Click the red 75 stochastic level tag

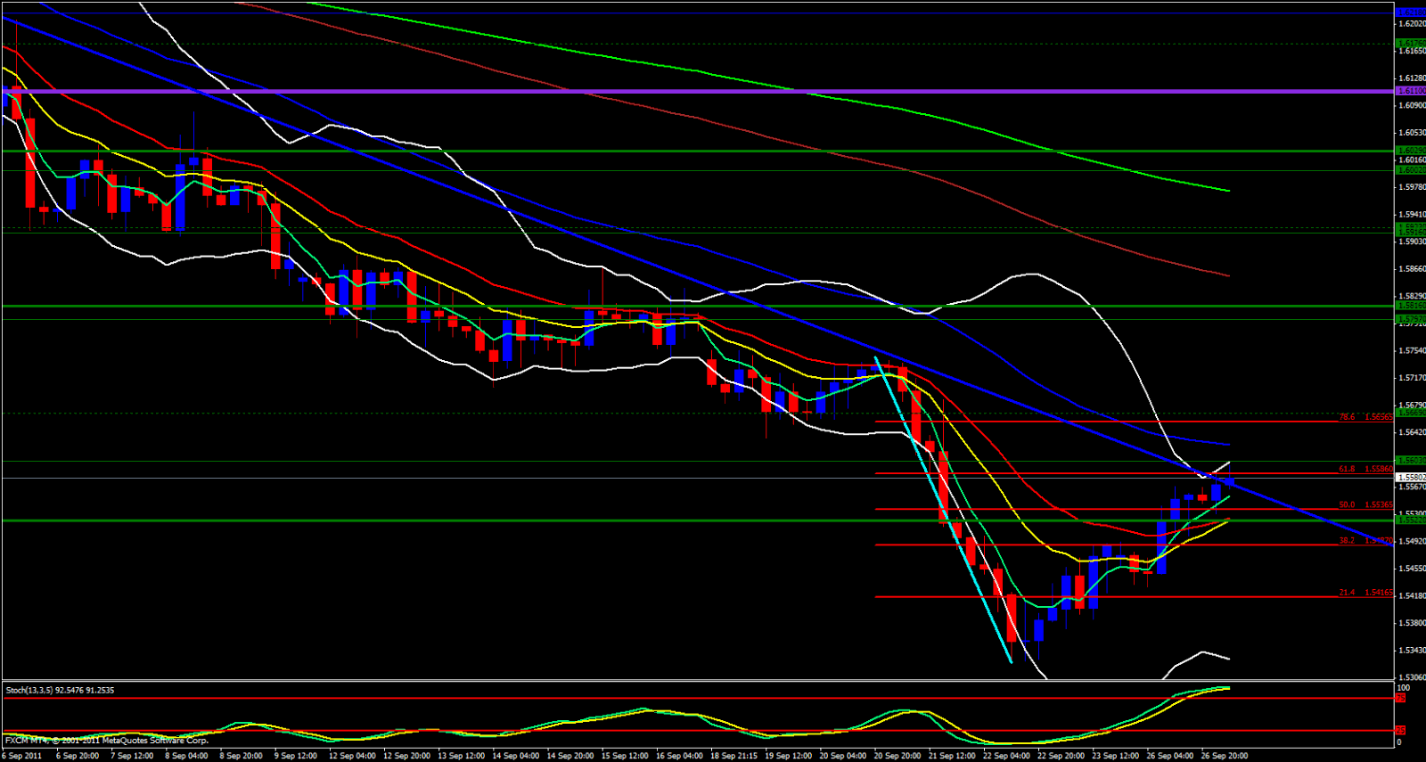[x=1401, y=698]
